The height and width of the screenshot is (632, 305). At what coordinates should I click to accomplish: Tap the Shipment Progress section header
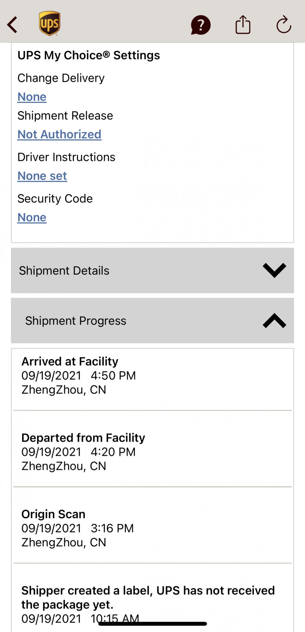[x=76, y=321]
